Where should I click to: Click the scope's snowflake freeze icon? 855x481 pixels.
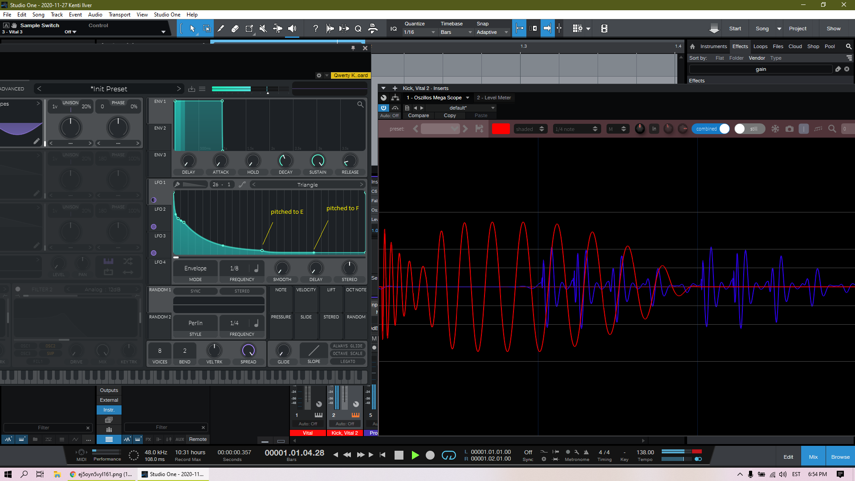coord(775,129)
